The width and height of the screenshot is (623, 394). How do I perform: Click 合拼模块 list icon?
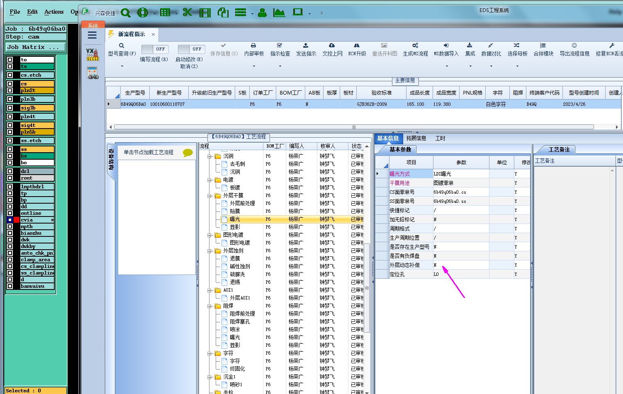pyautogui.click(x=543, y=46)
